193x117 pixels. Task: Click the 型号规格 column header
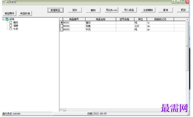click(125, 19)
